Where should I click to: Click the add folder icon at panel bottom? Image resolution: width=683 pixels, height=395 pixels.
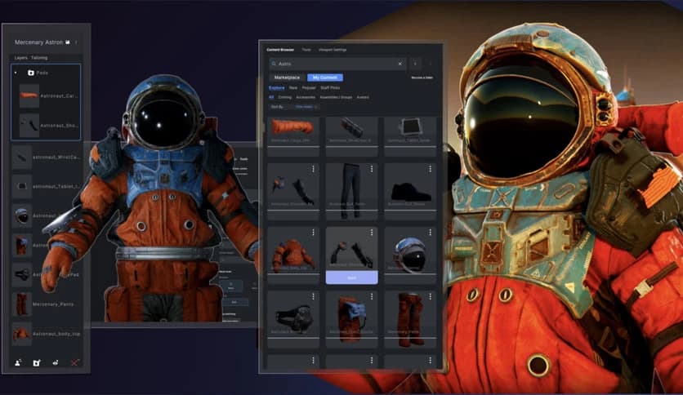point(37,362)
